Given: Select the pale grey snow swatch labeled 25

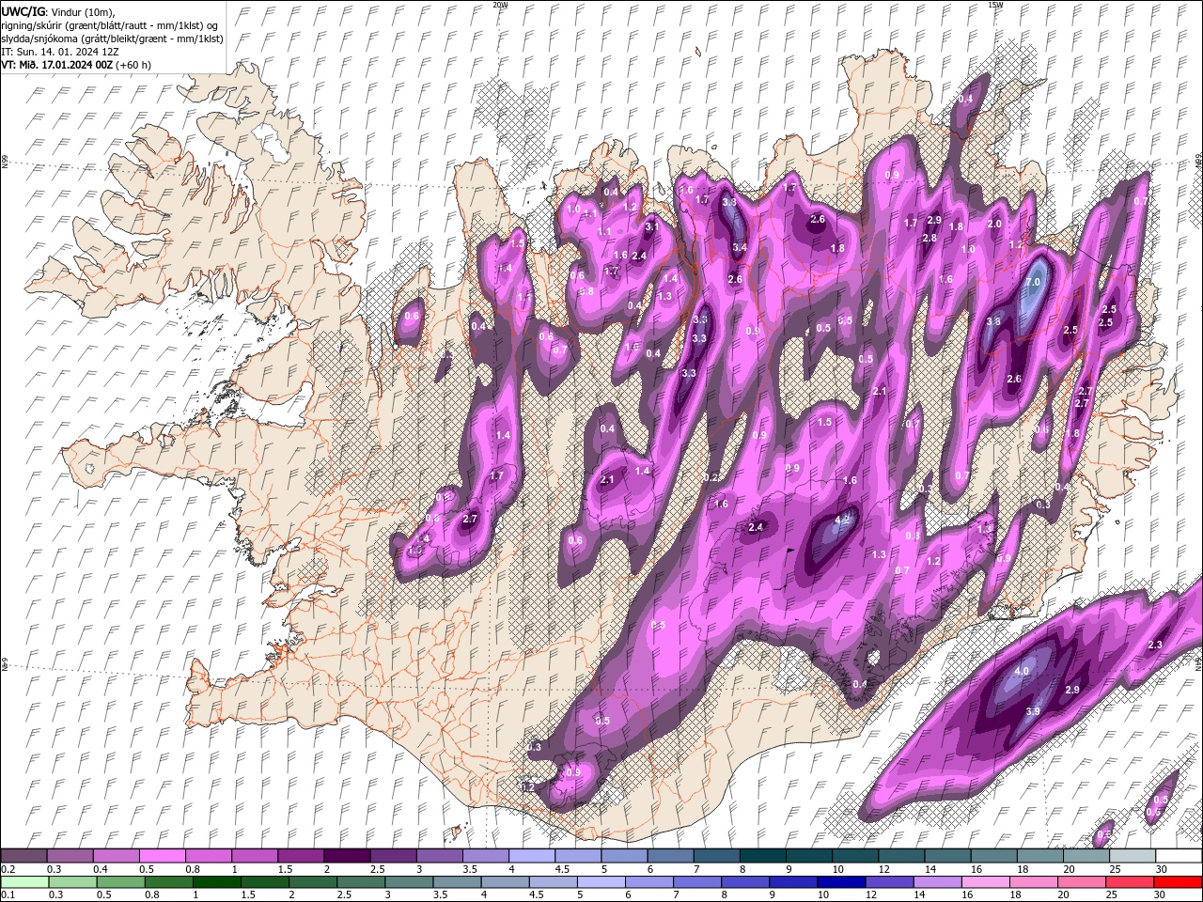Looking at the screenshot, I should (1132, 856).
